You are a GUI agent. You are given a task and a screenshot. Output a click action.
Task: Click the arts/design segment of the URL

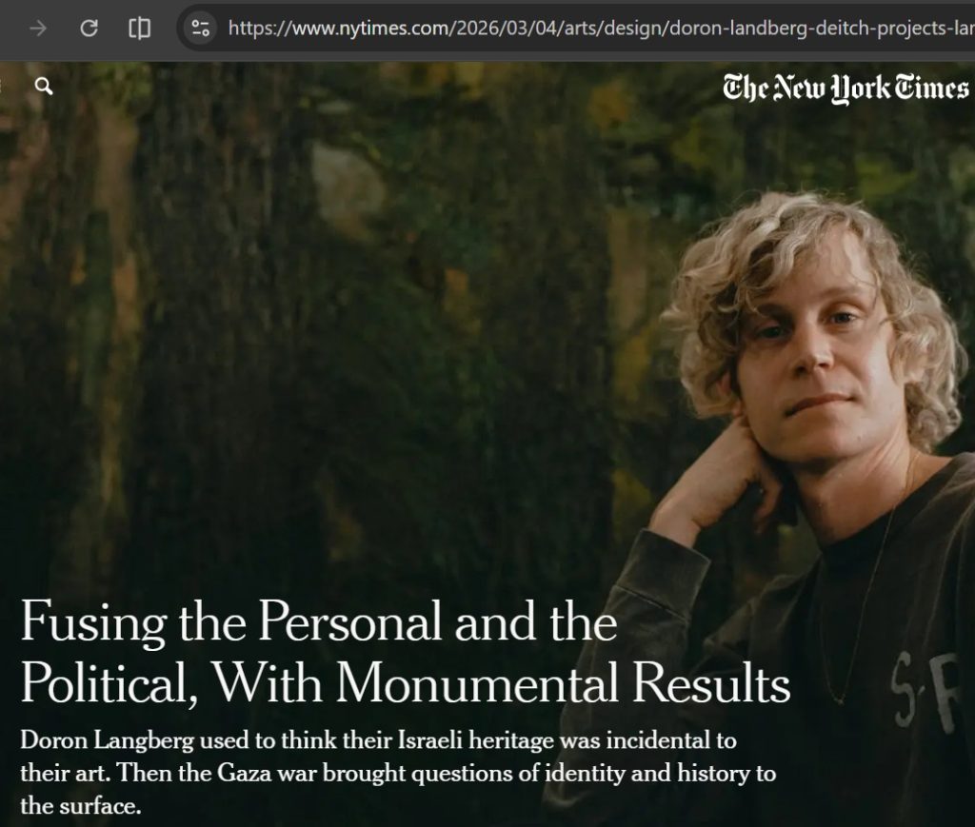pos(612,28)
